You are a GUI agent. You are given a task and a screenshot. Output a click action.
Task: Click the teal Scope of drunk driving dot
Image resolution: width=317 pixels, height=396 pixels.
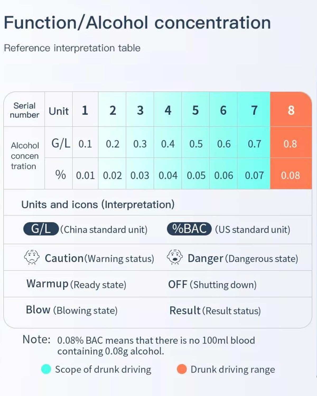(x=46, y=369)
